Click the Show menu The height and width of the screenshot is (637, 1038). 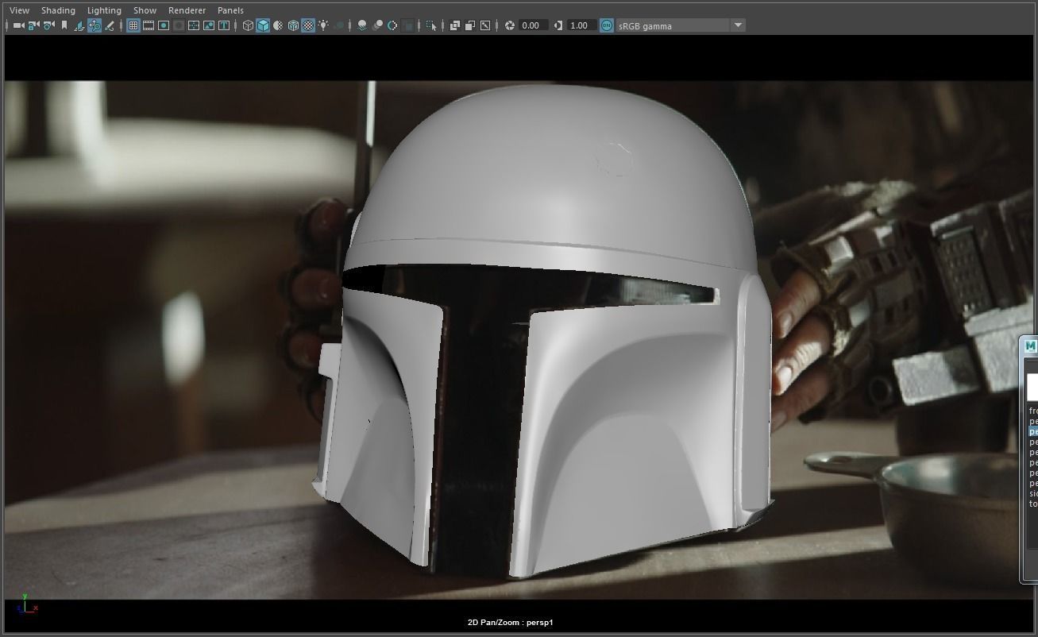pos(145,10)
